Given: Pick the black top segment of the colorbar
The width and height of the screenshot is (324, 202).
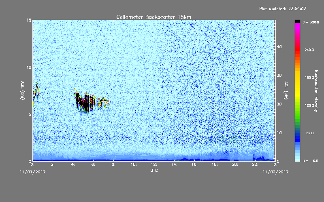Looking at the screenshot, I should pyautogui.click(x=297, y=21).
